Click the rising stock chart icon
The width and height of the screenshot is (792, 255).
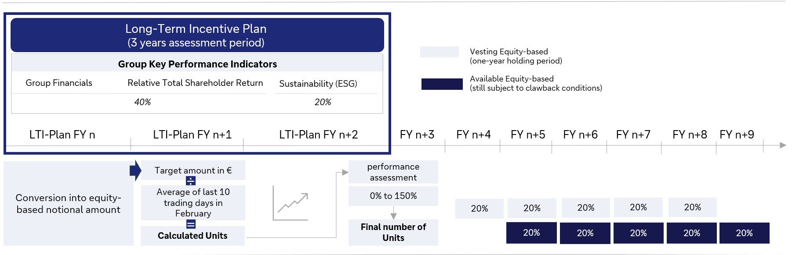pos(291,203)
